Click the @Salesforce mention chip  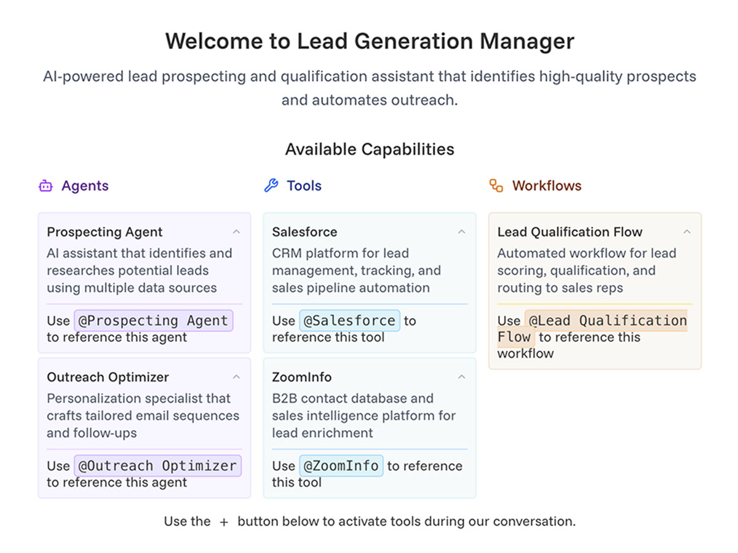(349, 321)
